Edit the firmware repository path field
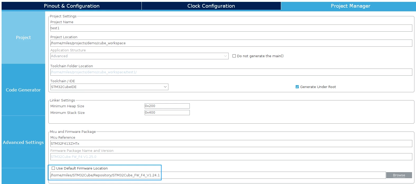The width and height of the screenshot is (416, 184). (218, 175)
